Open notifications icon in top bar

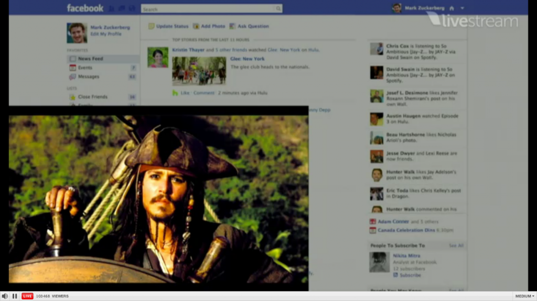[x=132, y=8]
